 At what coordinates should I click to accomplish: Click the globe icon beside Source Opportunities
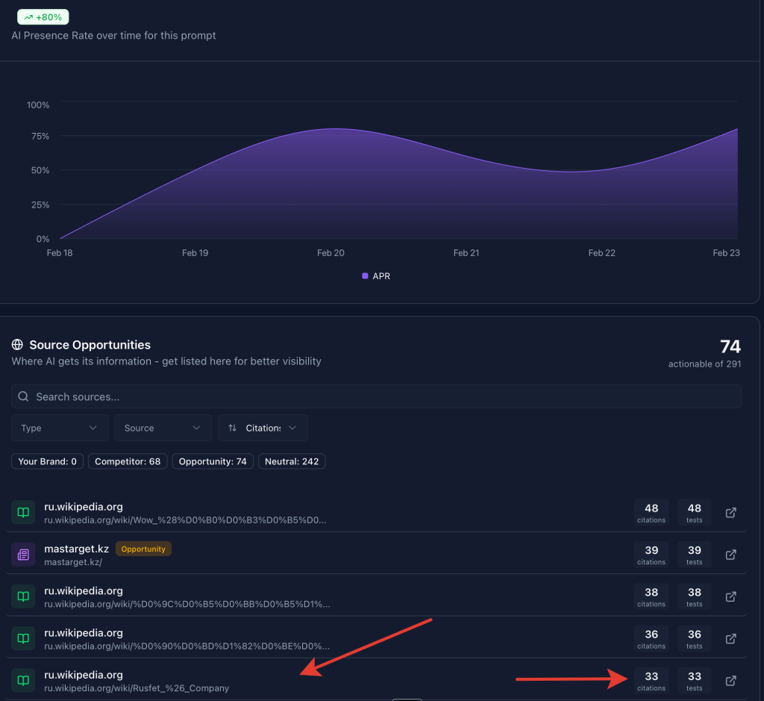(x=17, y=345)
